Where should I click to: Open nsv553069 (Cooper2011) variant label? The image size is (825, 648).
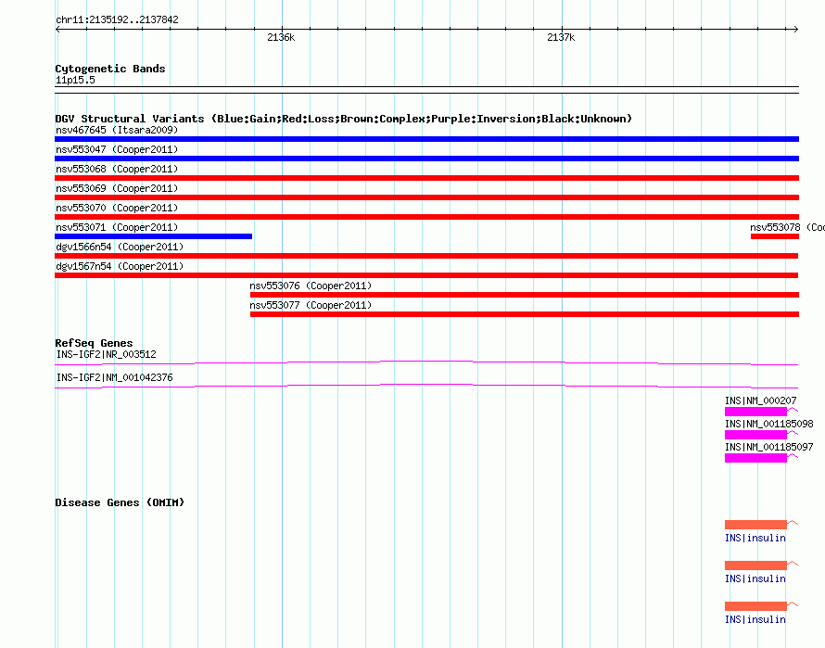pos(117,188)
